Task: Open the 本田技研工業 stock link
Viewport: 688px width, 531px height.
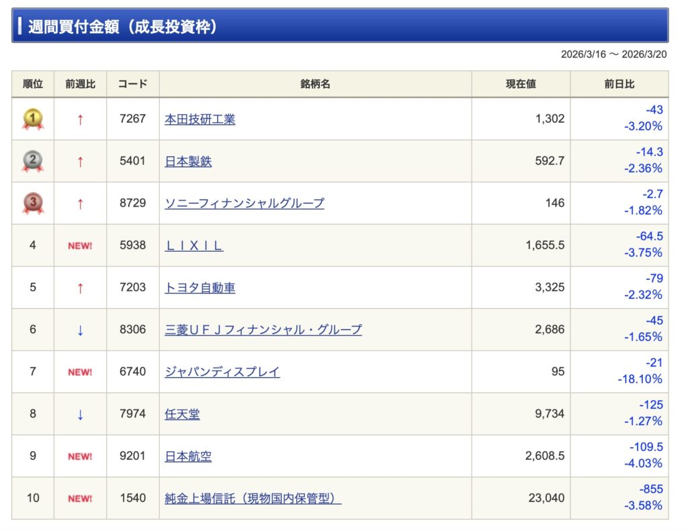Action: tap(200, 119)
